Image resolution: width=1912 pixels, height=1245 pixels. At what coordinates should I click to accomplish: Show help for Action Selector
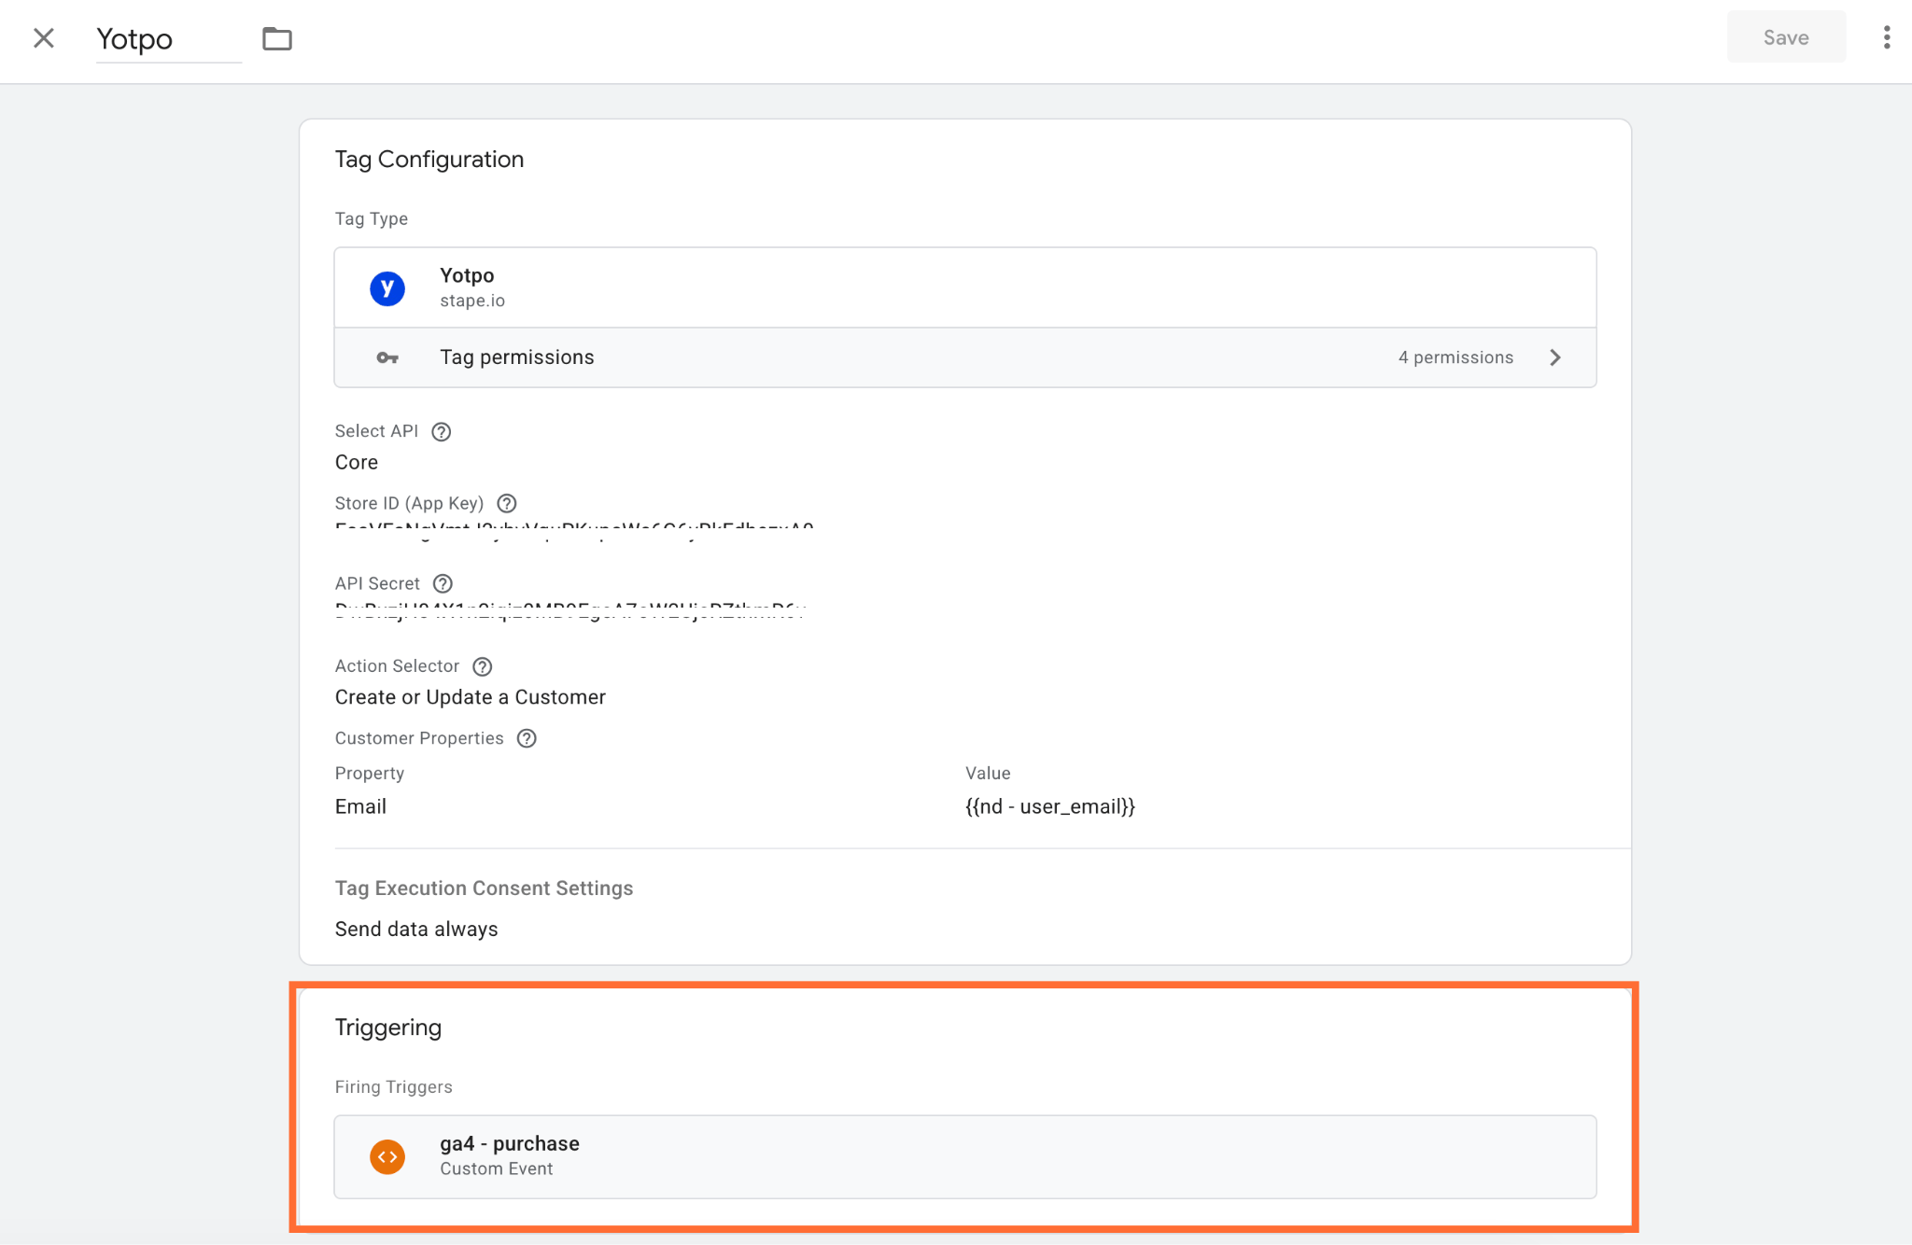[483, 666]
